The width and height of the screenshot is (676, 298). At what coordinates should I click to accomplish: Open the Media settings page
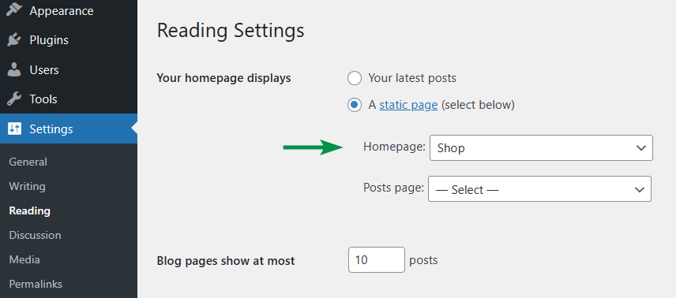pos(24,259)
